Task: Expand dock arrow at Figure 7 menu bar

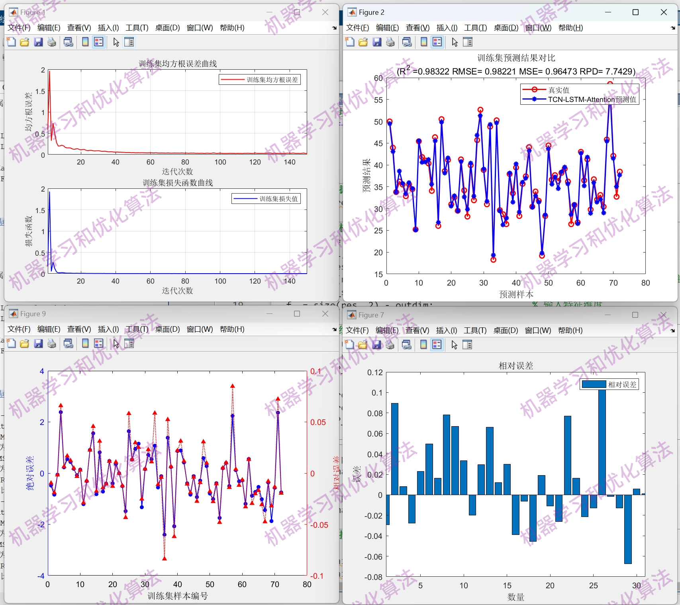Action: tap(673, 331)
